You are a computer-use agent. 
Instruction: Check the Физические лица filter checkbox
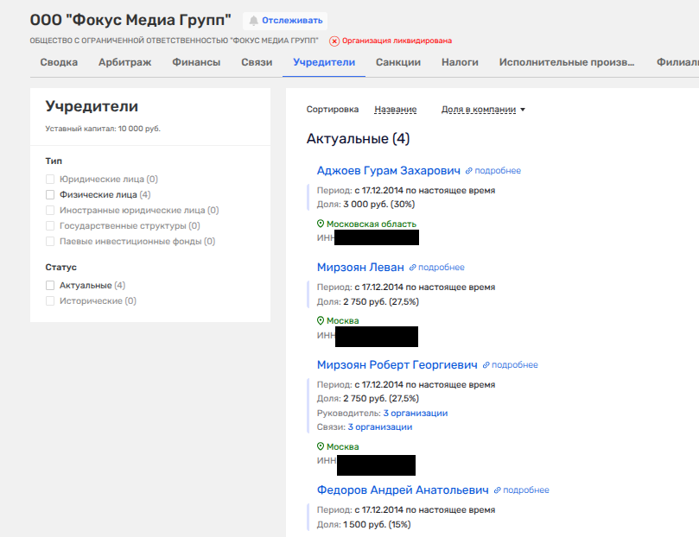[x=50, y=195]
